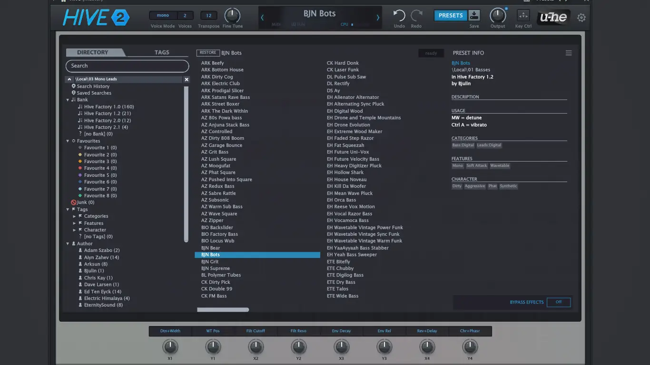Screen dimensions: 650x365
Task: Load the EH Orca Bass preset
Action: pyautogui.click(x=341, y=200)
